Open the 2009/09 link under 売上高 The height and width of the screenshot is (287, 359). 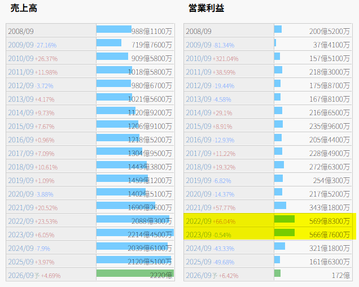[x=20, y=45]
